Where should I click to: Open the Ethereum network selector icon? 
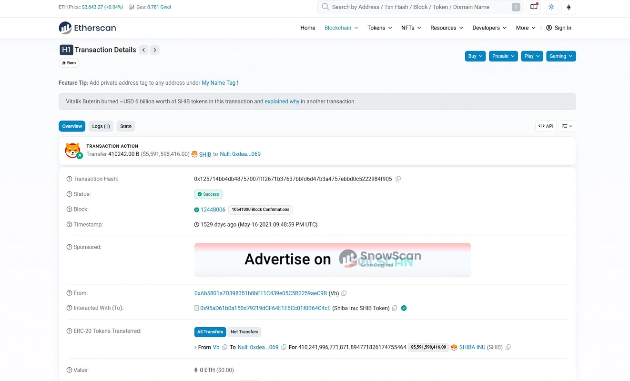[569, 7]
